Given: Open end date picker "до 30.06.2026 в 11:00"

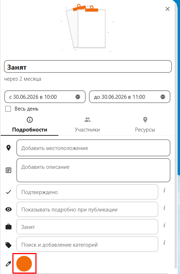Looking at the screenshot, I should [x=130, y=97].
